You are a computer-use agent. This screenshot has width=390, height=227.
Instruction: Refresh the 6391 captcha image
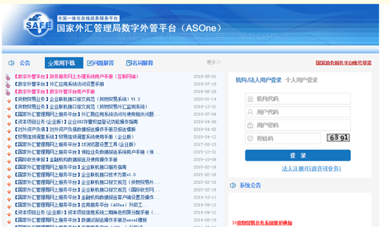[x=338, y=138]
